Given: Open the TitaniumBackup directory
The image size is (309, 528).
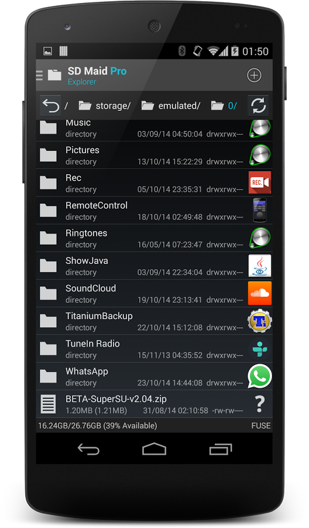Looking at the screenshot, I should tap(154, 320).
